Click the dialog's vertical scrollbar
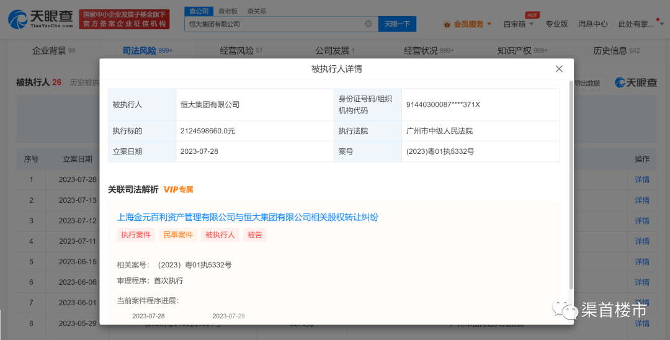 pos(571,184)
